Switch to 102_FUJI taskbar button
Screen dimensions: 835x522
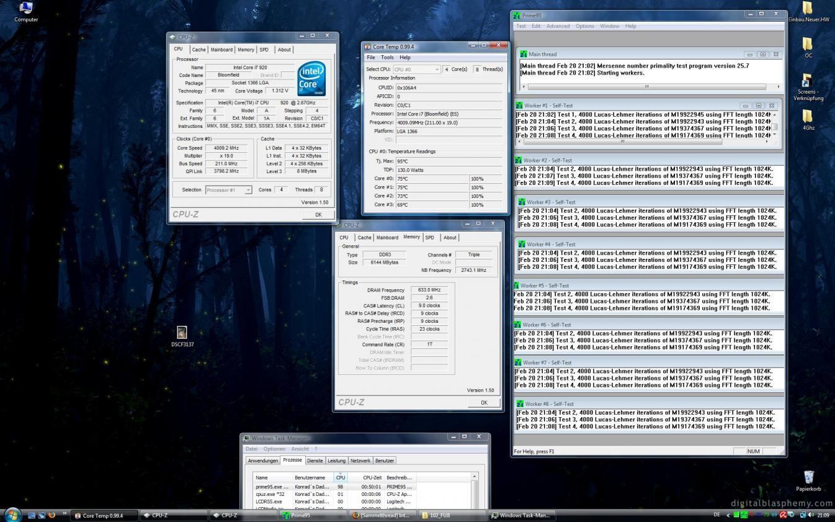tap(452, 515)
